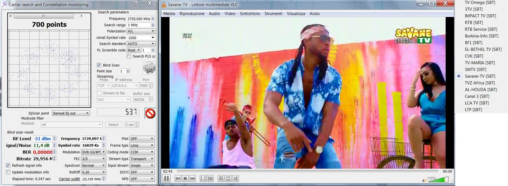This screenshot has width=508, height=186.
Task: Select RTB Service [SBT] channel
Action: [x=481, y=29]
